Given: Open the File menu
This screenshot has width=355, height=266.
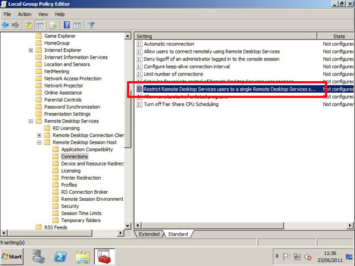Looking at the screenshot, I should [x=7, y=14].
